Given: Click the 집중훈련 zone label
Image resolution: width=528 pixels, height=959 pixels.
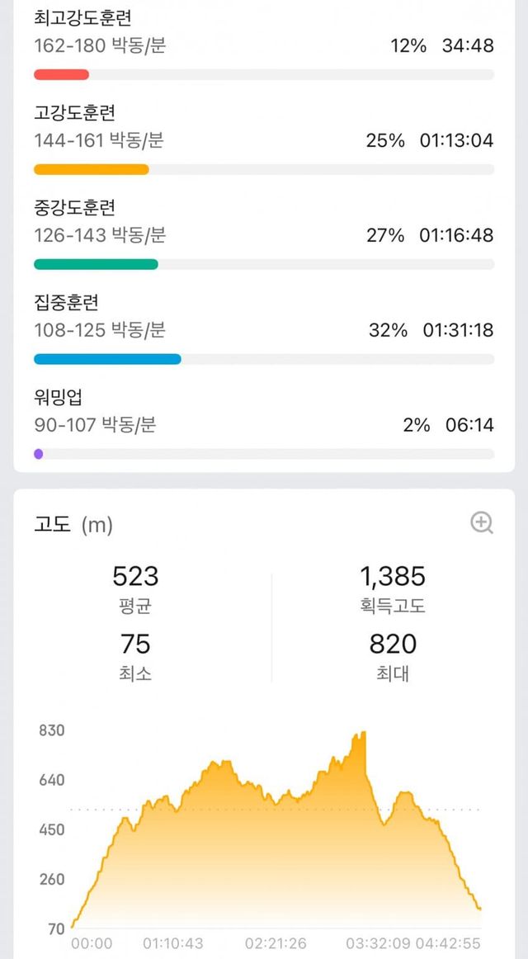Looking at the screenshot, I should pos(66,302).
